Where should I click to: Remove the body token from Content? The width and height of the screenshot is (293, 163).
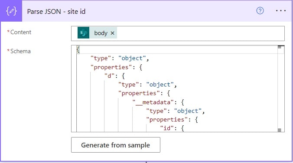click(x=112, y=33)
